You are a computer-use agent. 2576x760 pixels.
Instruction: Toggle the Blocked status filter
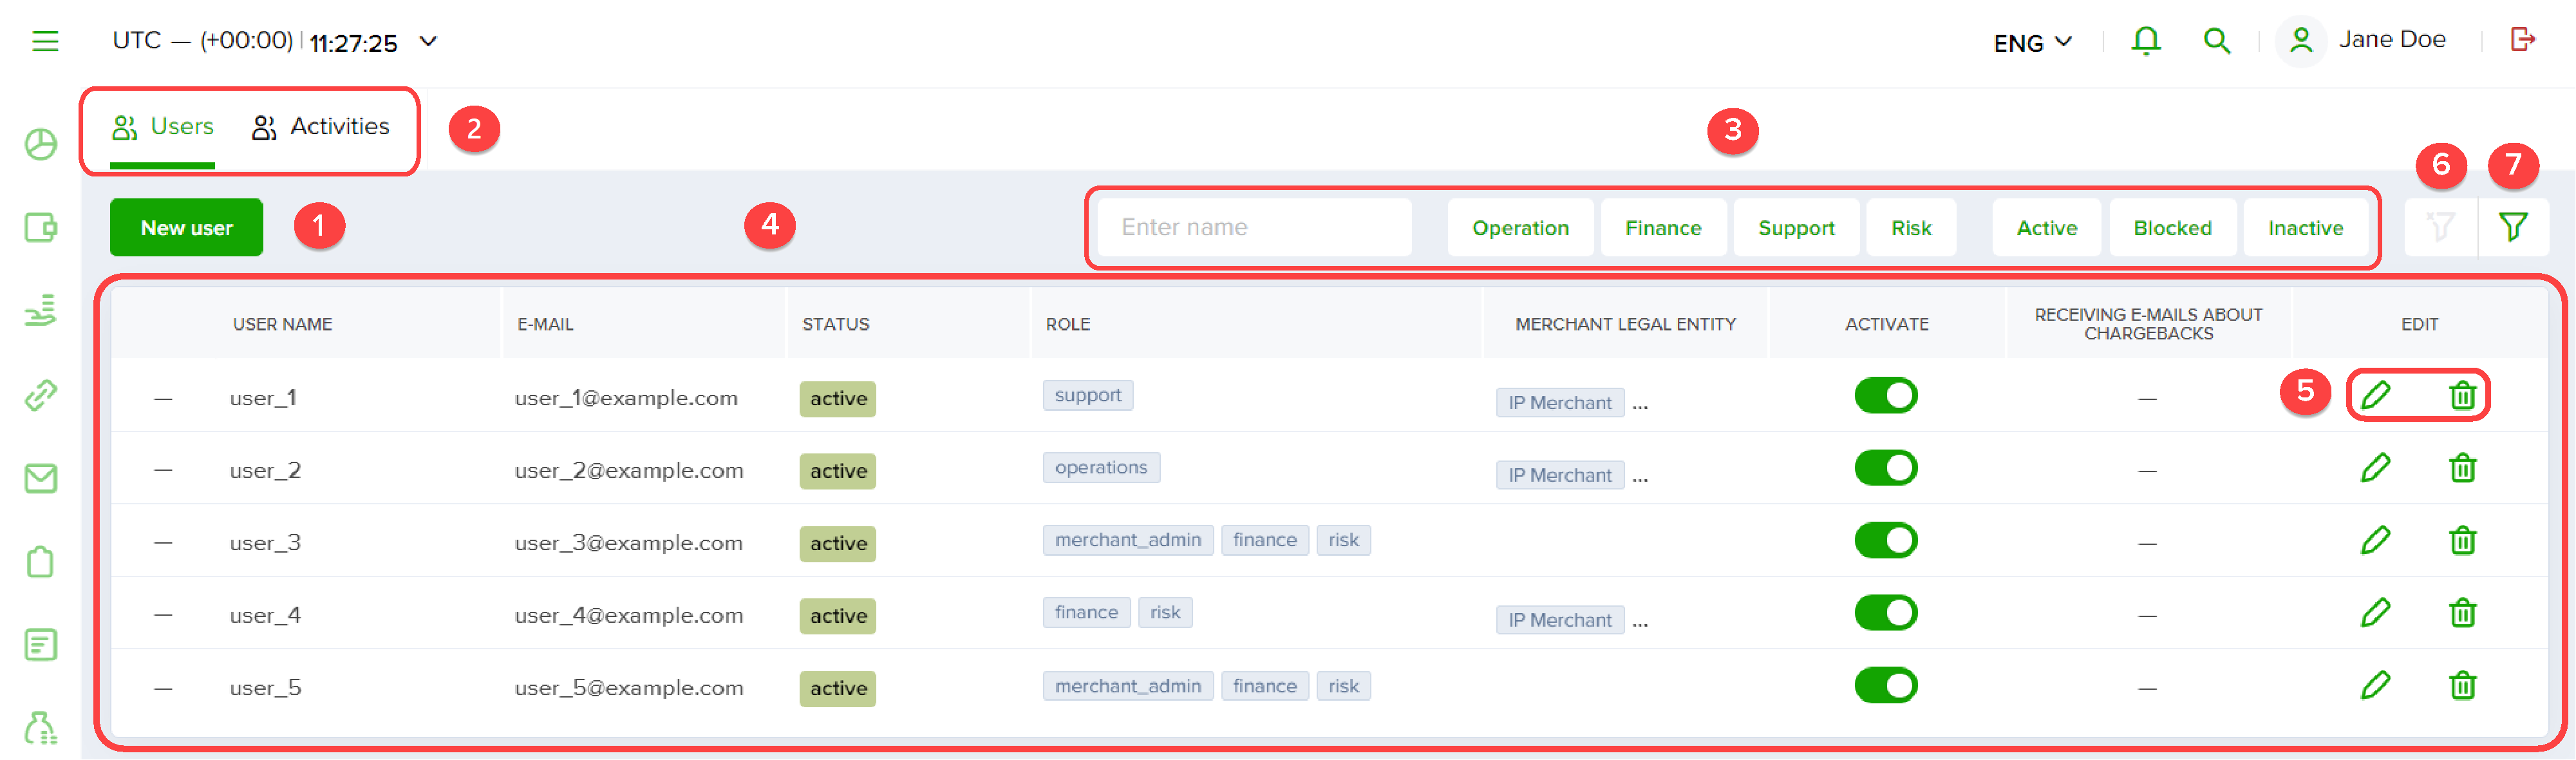pyautogui.click(x=2172, y=228)
